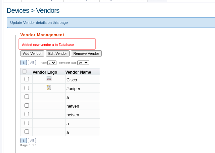
Task: Open the Page number dropdown
Action: (52, 63)
